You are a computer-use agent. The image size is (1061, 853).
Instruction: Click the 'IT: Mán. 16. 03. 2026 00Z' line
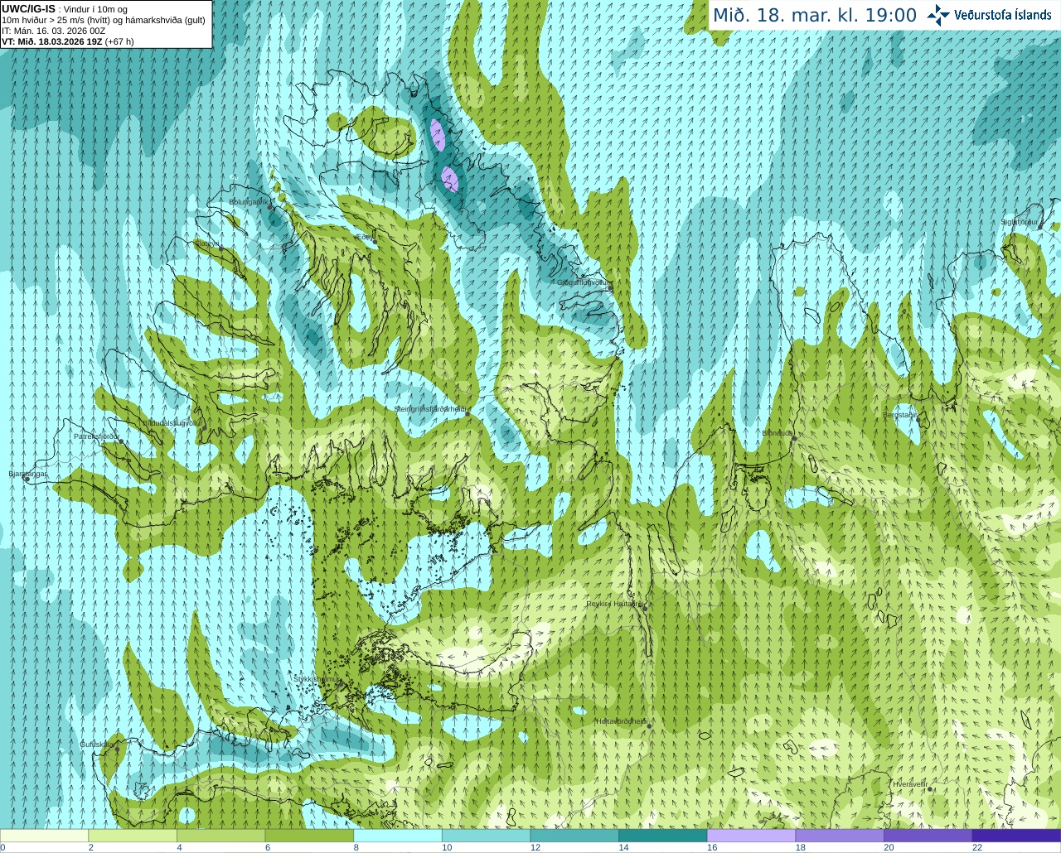53,31
